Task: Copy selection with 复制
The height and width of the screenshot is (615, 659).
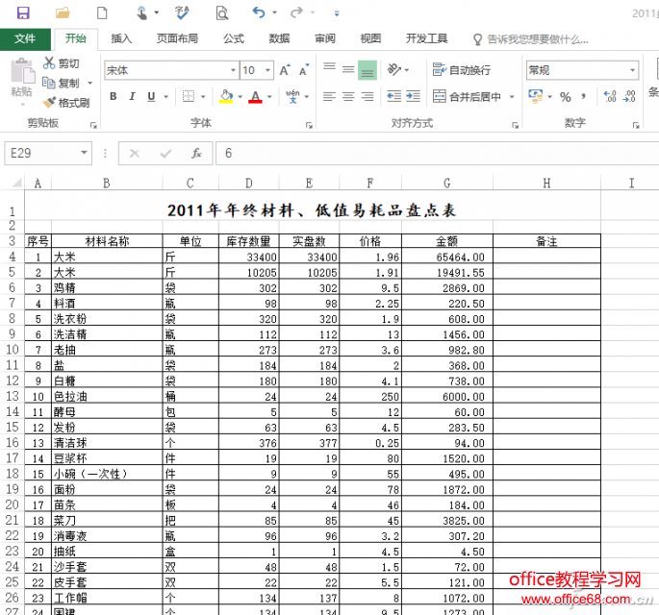Action: click(62, 83)
